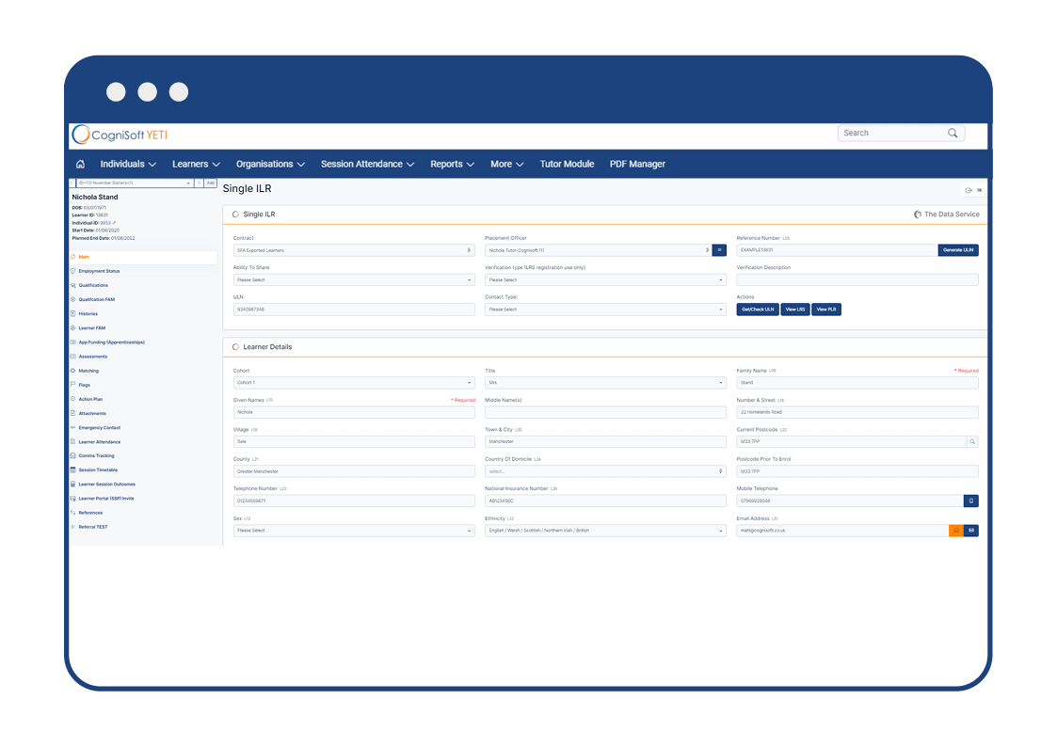Click the Learner Portal (SSP) Invite icon
This screenshot has height=747, width=1057.
tap(72, 499)
